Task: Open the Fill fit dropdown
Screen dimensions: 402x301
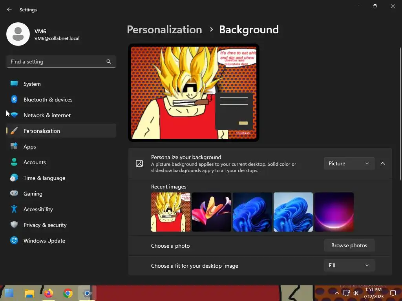Action: [349, 265]
